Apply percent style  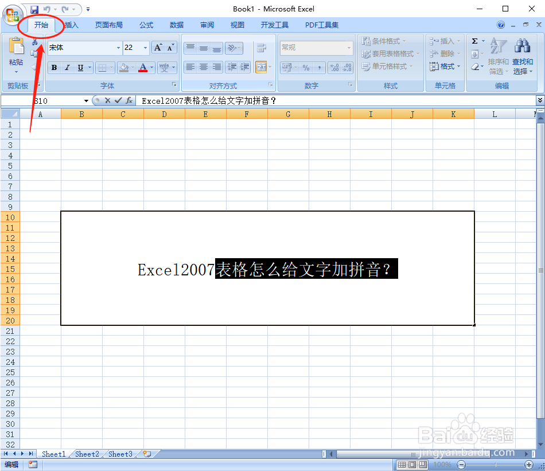(x=306, y=68)
